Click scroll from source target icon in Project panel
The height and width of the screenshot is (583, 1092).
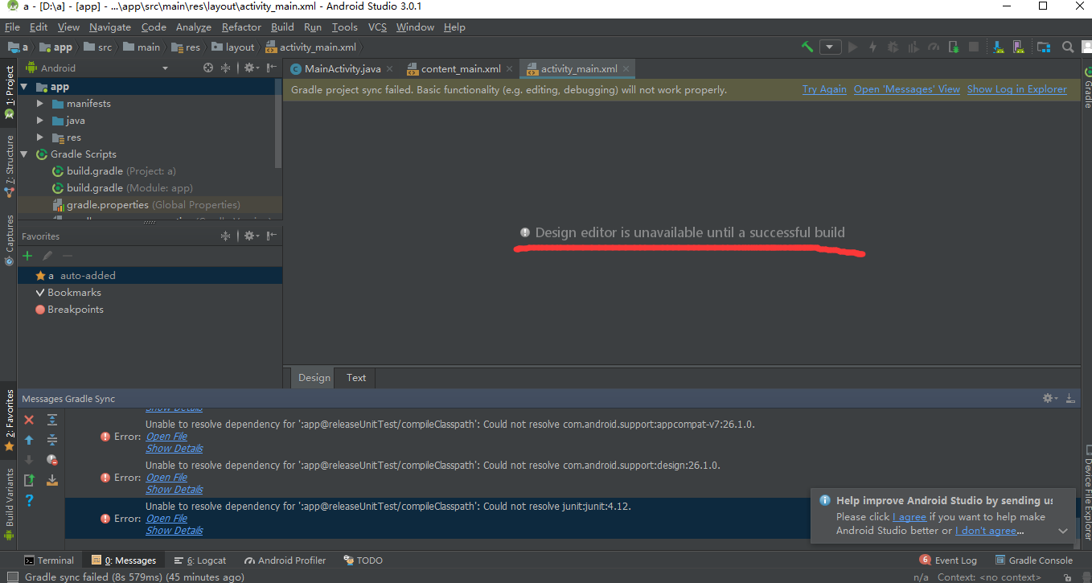(x=208, y=68)
